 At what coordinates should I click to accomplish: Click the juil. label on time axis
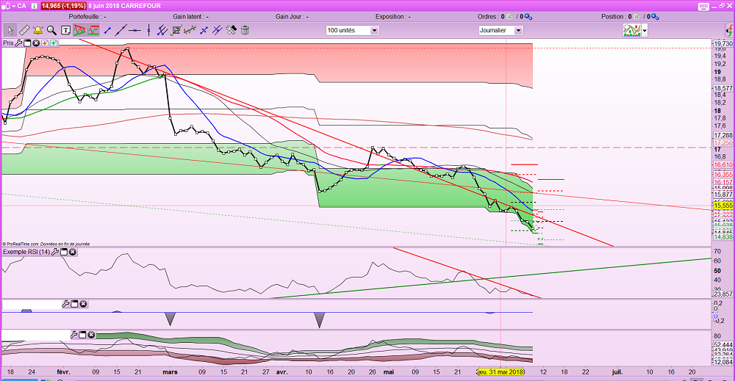[x=617, y=372]
